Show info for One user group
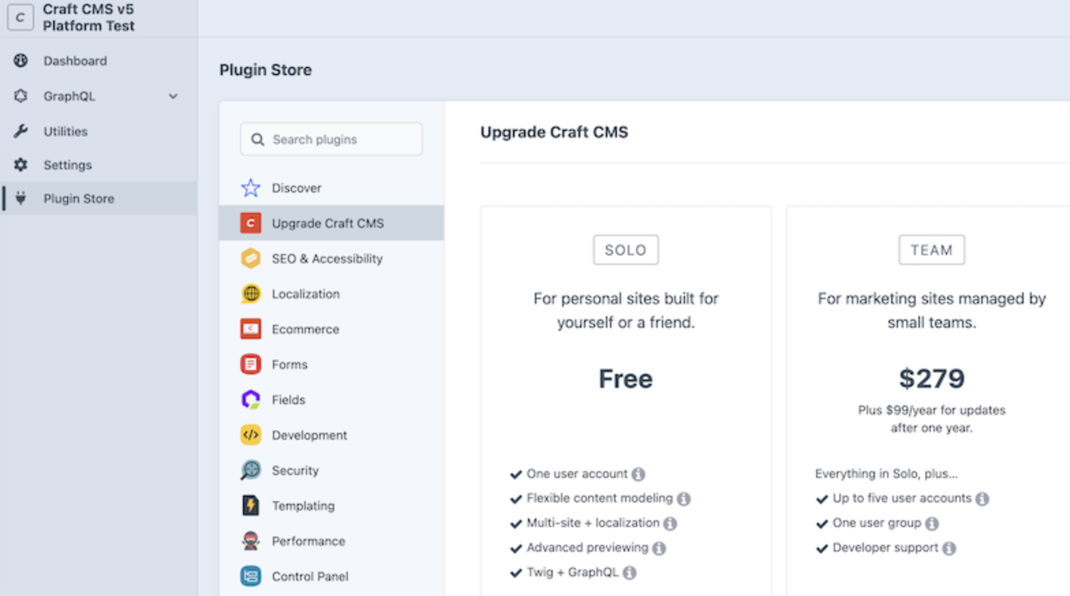 pyautogui.click(x=931, y=524)
